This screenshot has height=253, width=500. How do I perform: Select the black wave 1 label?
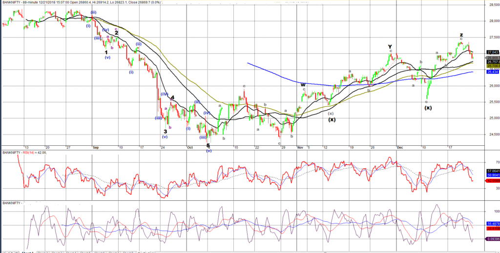[x=106, y=52]
